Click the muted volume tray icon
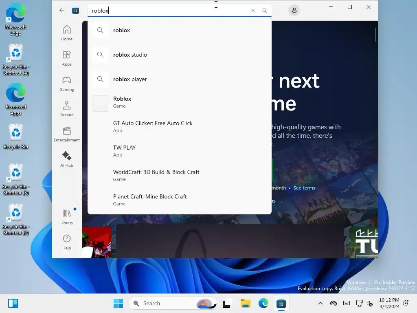417x313 pixels. pyautogui.click(x=370, y=303)
